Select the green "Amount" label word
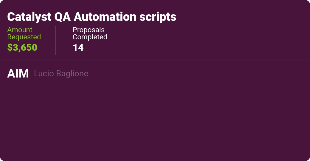This screenshot has height=161, width=310. pyautogui.click(x=20, y=30)
